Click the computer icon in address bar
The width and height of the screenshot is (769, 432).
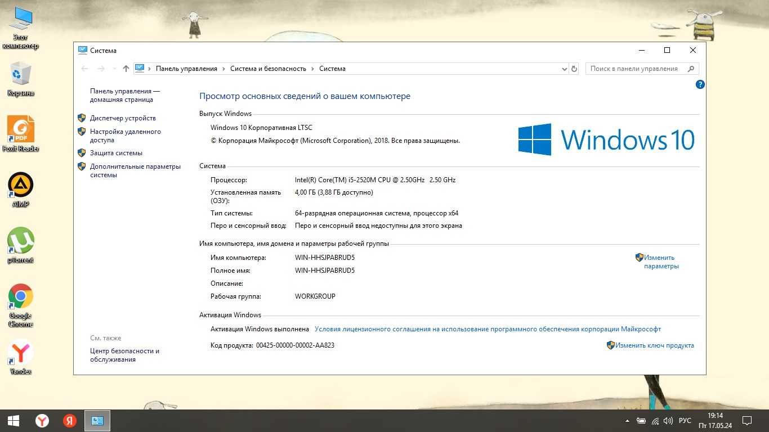(140, 69)
